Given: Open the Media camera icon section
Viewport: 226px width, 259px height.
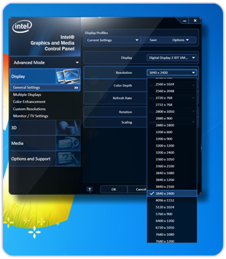Looking at the screenshot, I should (68, 143).
